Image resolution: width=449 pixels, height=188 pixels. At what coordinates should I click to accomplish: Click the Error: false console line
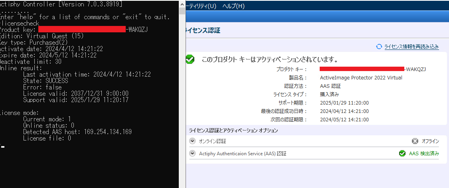pyautogui.click(x=42, y=87)
